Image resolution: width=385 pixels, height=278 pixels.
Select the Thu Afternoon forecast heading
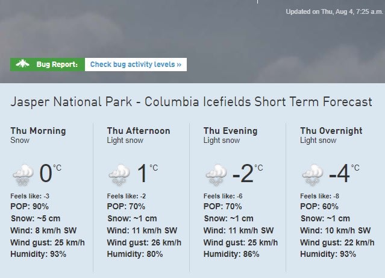[139, 131]
